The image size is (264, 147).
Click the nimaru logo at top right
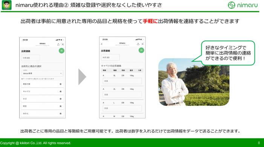[243, 5]
